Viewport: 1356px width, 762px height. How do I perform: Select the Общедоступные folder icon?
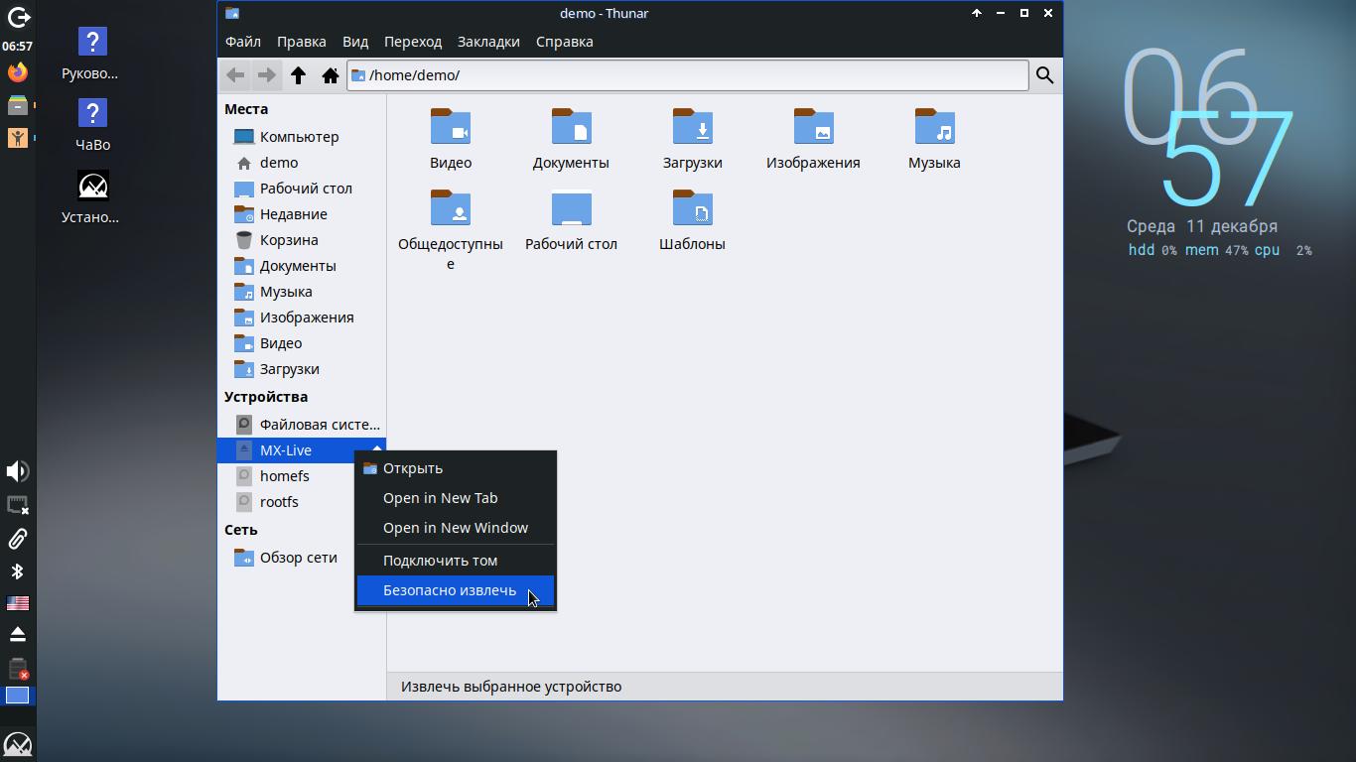(451, 208)
